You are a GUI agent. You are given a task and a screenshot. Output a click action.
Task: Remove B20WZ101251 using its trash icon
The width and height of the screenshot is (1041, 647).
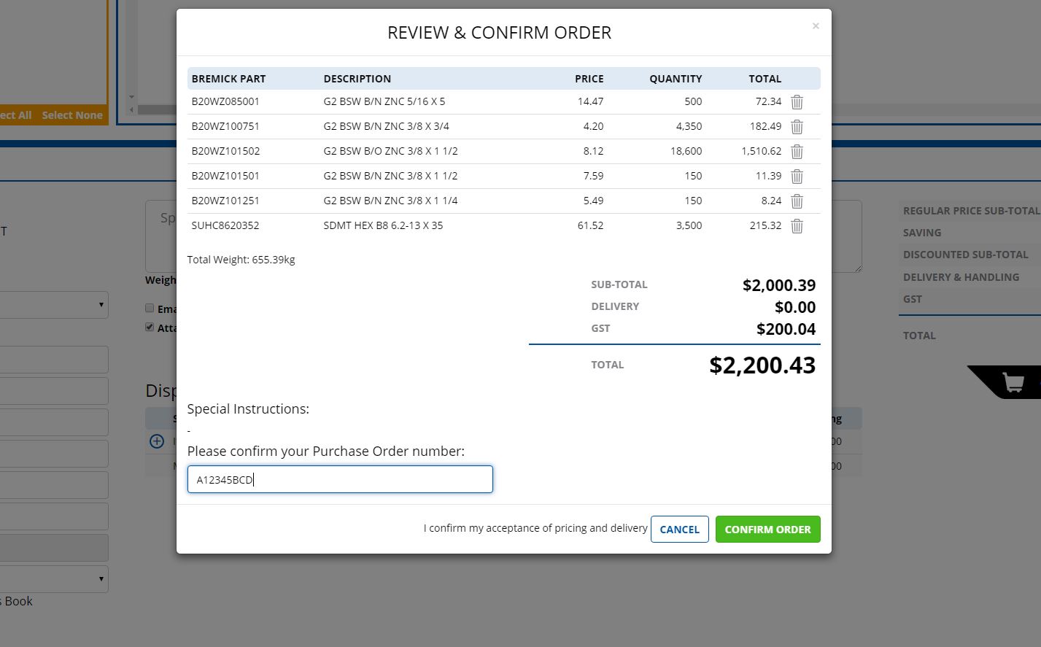coord(797,201)
